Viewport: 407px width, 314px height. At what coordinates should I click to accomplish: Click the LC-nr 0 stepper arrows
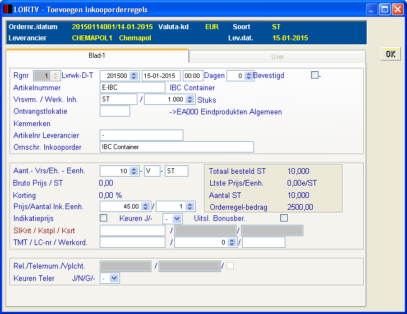pyautogui.click(x=232, y=242)
